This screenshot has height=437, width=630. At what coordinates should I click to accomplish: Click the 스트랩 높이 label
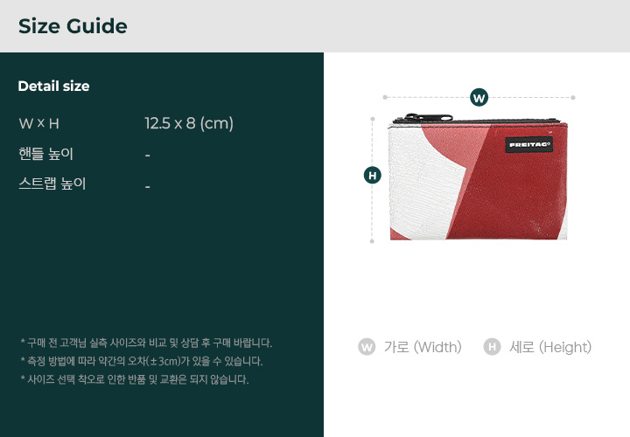[x=52, y=184]
